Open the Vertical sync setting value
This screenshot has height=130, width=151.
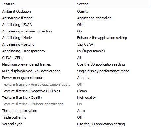tap(101, 124)
